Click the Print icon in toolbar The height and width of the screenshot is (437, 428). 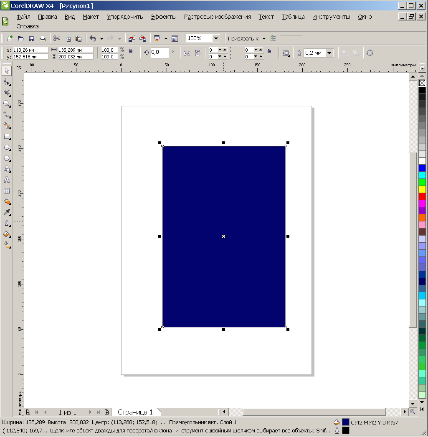tap(43, 38)
